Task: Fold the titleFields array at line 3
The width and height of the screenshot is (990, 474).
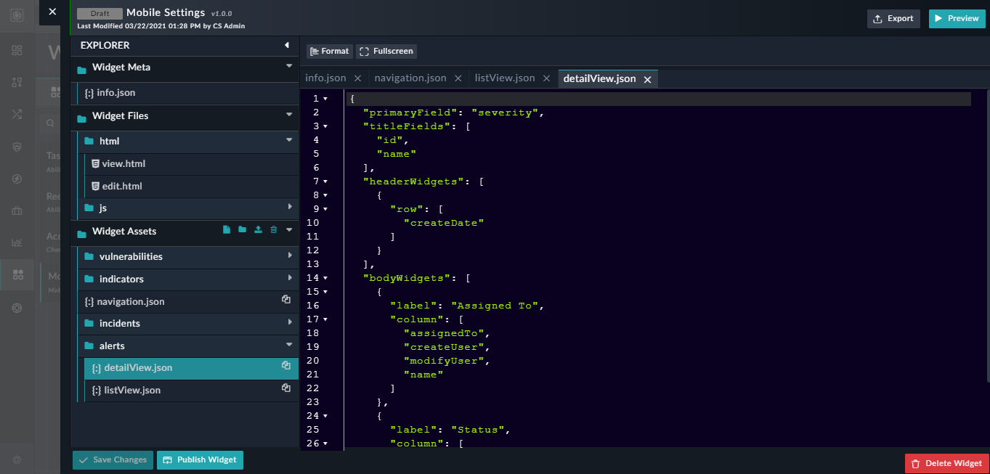Action: (x=325, y=126)
